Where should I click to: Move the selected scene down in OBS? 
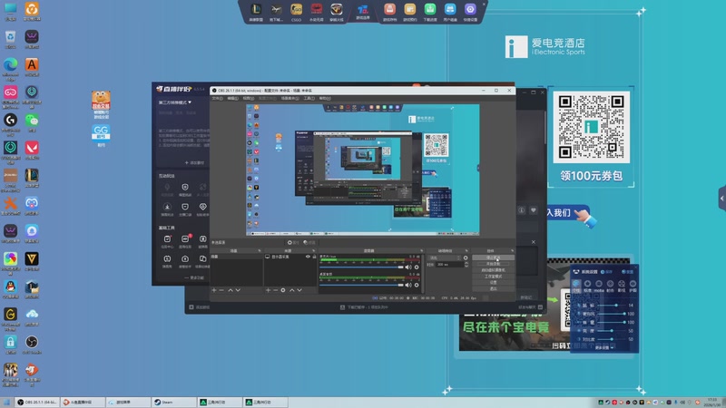click(238, 290)
